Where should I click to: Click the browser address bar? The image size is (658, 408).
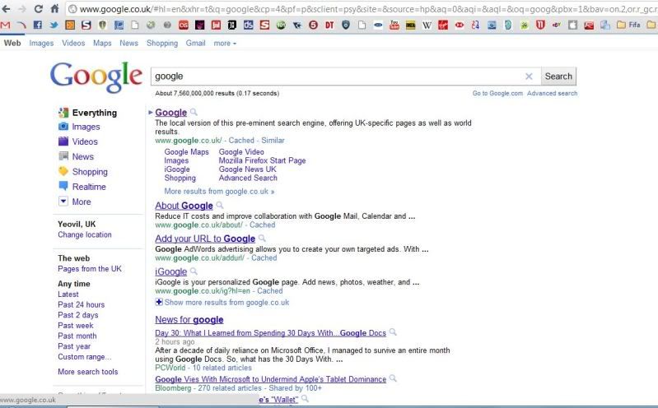361,9
